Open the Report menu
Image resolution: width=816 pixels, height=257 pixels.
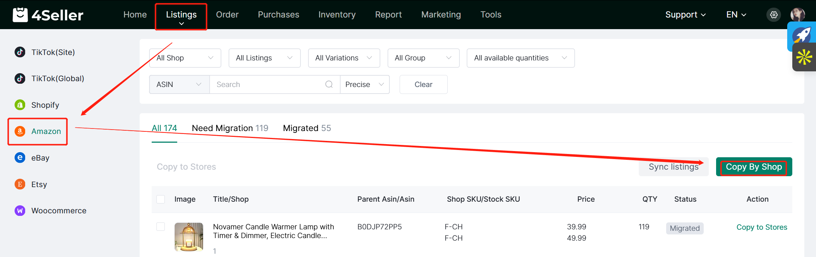(x=388, y=15)
